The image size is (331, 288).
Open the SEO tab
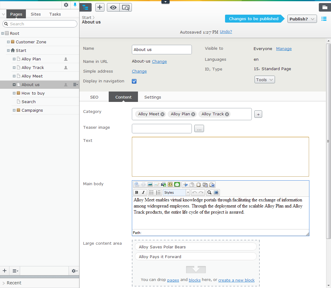point(94,97)
